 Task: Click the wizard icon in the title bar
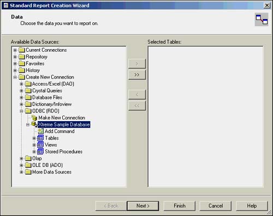tap(6, 5)
